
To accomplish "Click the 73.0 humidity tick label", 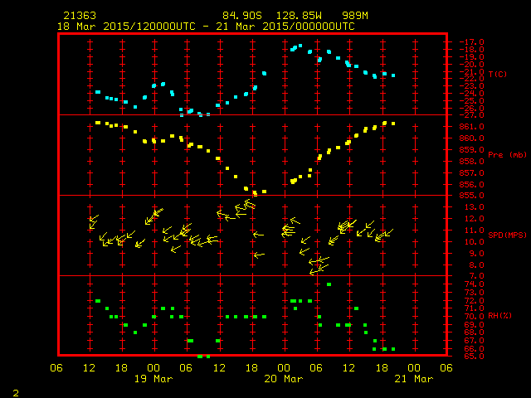I will [474, 293].
